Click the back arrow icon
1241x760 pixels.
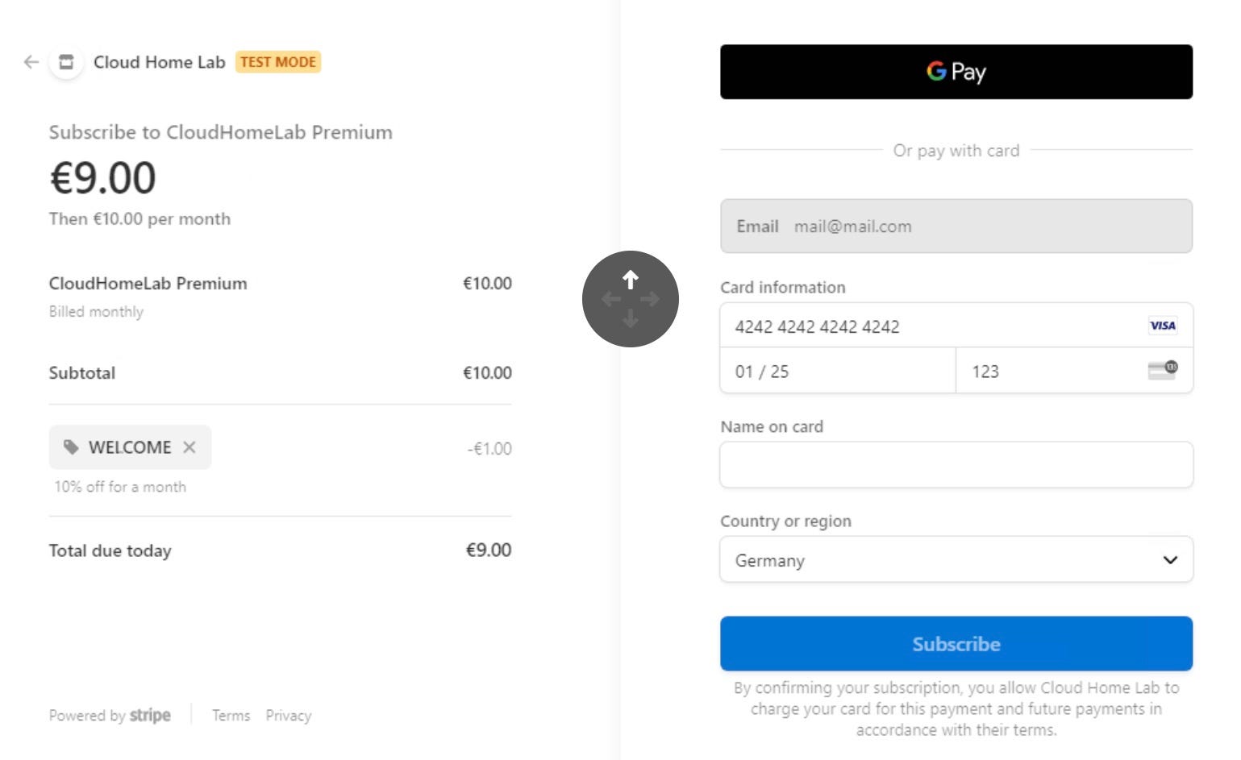tap(30, 62)
